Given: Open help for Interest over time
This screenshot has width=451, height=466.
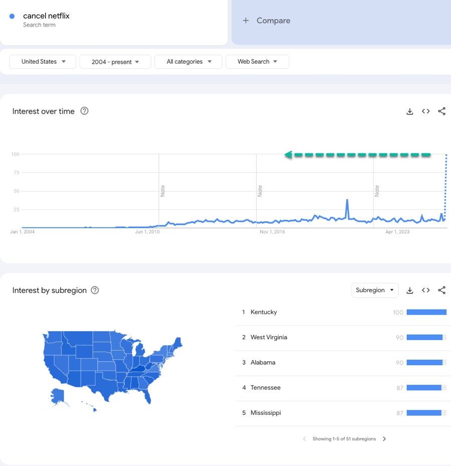Looking at the screenshot, I should point(85,111).
